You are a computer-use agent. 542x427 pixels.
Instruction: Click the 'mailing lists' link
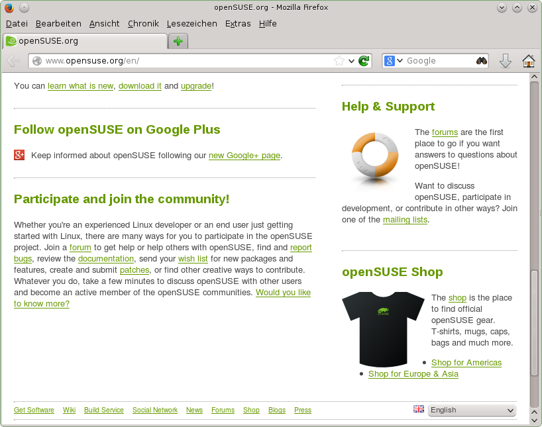[405, 220]
